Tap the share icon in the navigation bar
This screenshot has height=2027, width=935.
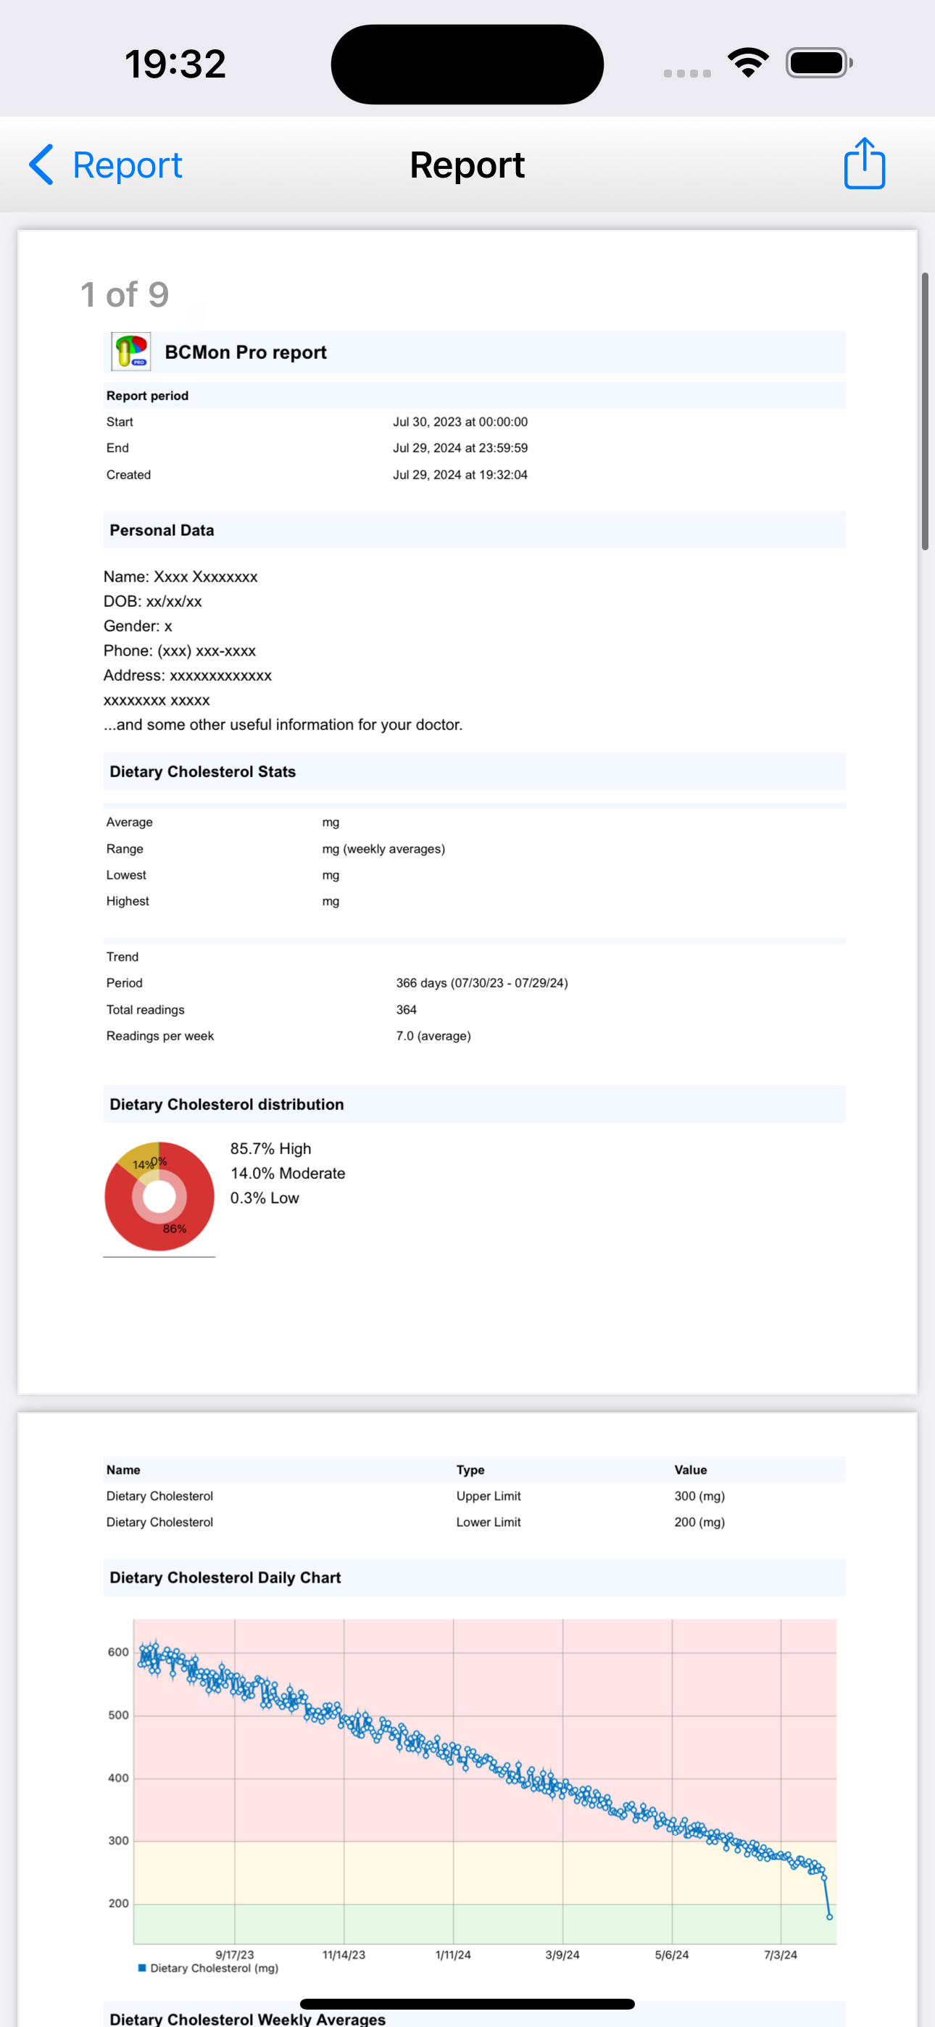pos(864,164)
